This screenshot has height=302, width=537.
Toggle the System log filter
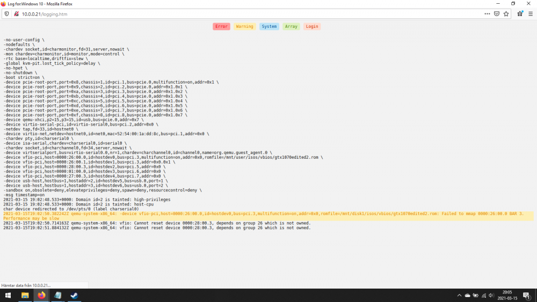[269, 26]
